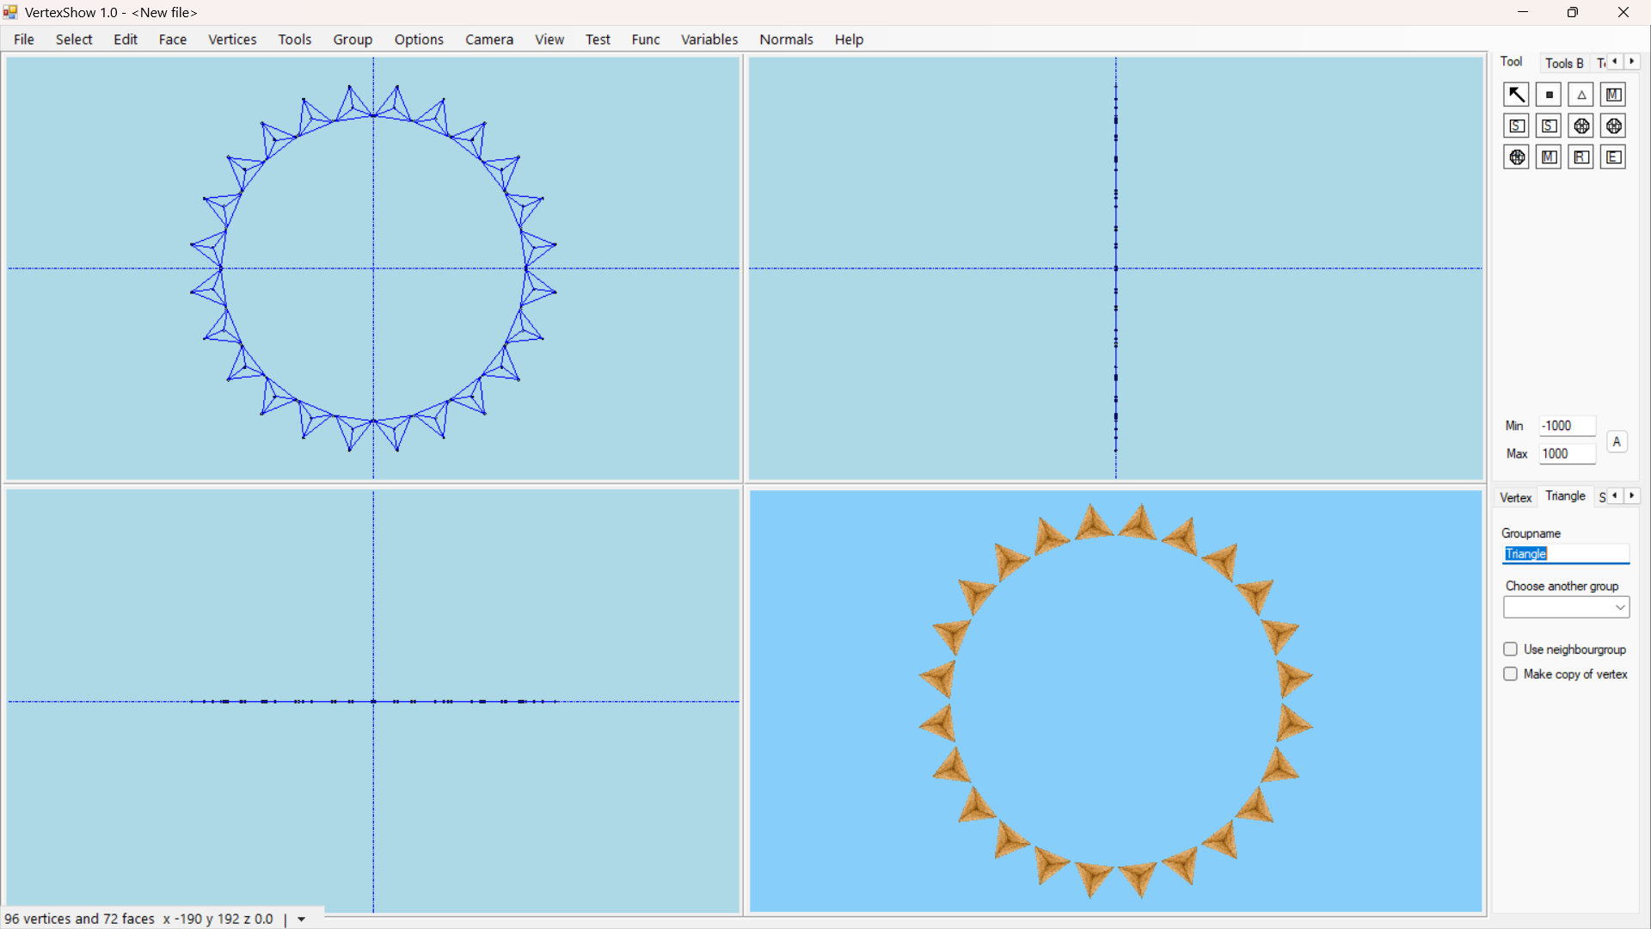Select the small square vertex tool
This screenshot has height=929, width=1651.
pyautogui.click(x=1549, y=95)
